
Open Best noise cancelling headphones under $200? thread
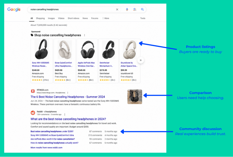tap(52, 131)
